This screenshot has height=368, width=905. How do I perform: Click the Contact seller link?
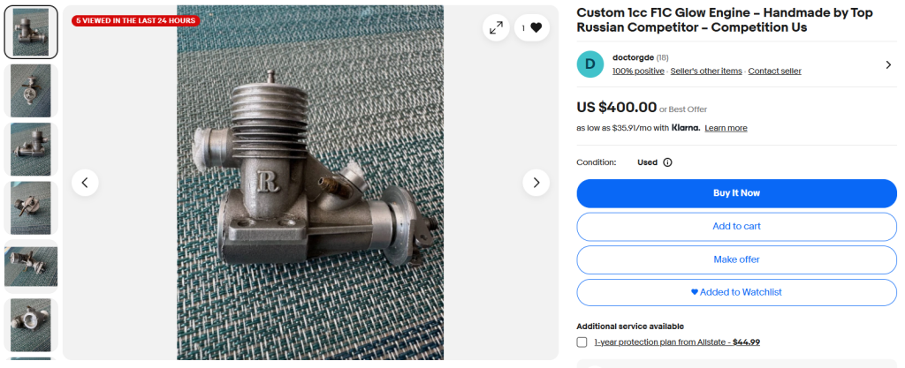tap(774, 71)
